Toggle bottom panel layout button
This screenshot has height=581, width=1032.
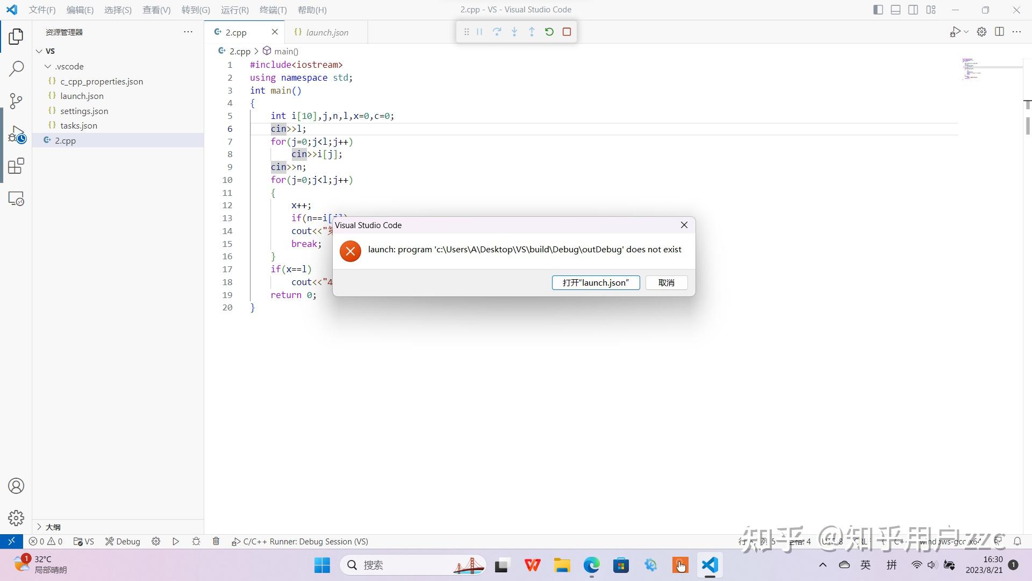click(x=895, y=10)
